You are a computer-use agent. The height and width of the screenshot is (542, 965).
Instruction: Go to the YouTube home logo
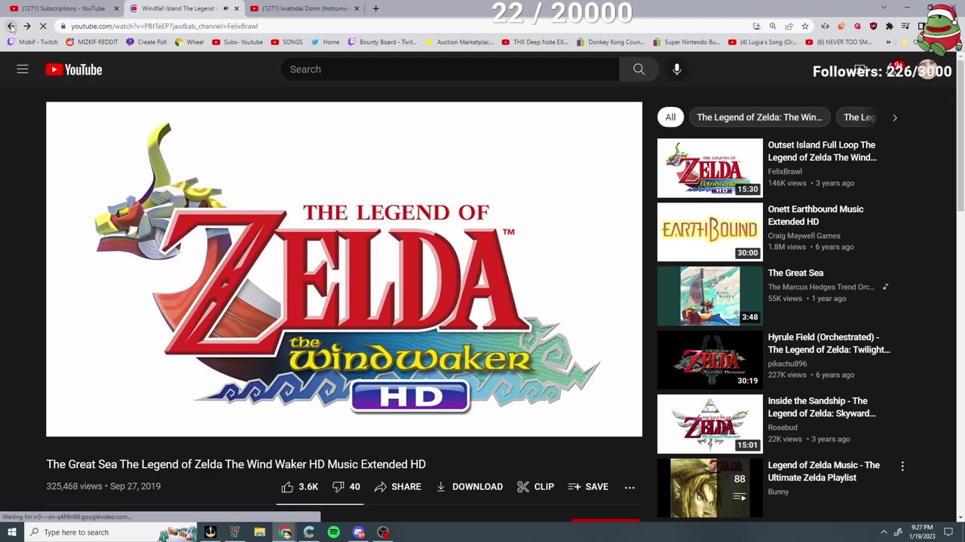pyautogui.click(x=73, y=69)
